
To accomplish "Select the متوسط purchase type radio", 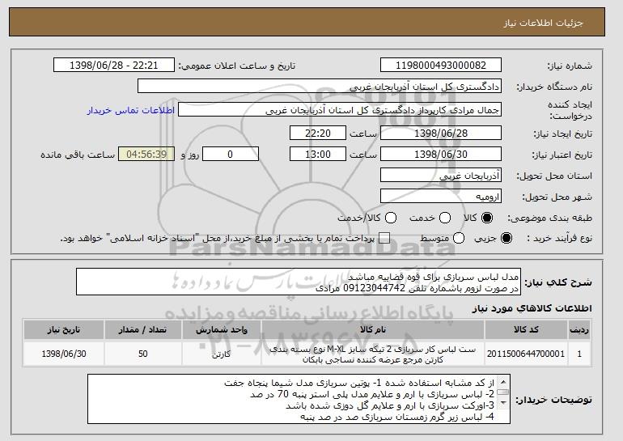I will 459,239.
